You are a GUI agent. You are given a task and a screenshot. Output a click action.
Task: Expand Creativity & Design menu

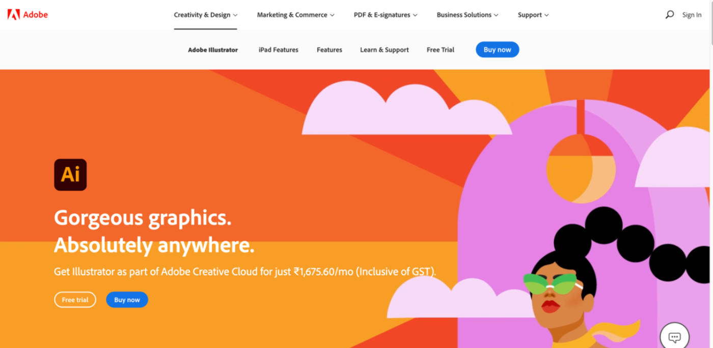click(206, 15)
